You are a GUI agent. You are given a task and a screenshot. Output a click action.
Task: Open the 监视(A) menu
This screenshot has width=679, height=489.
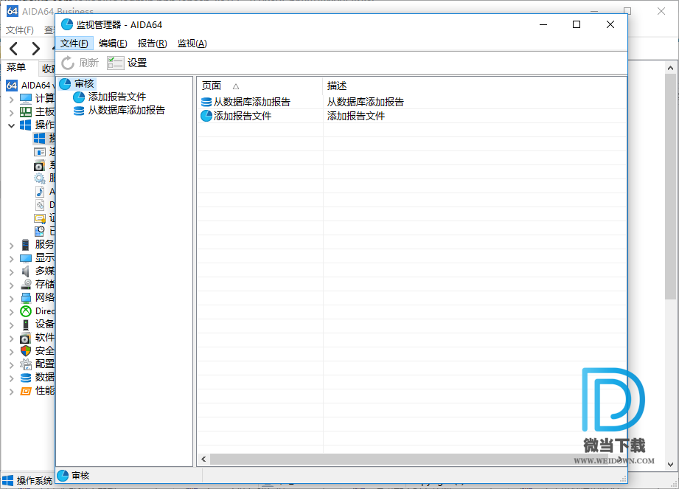(192, 44)
